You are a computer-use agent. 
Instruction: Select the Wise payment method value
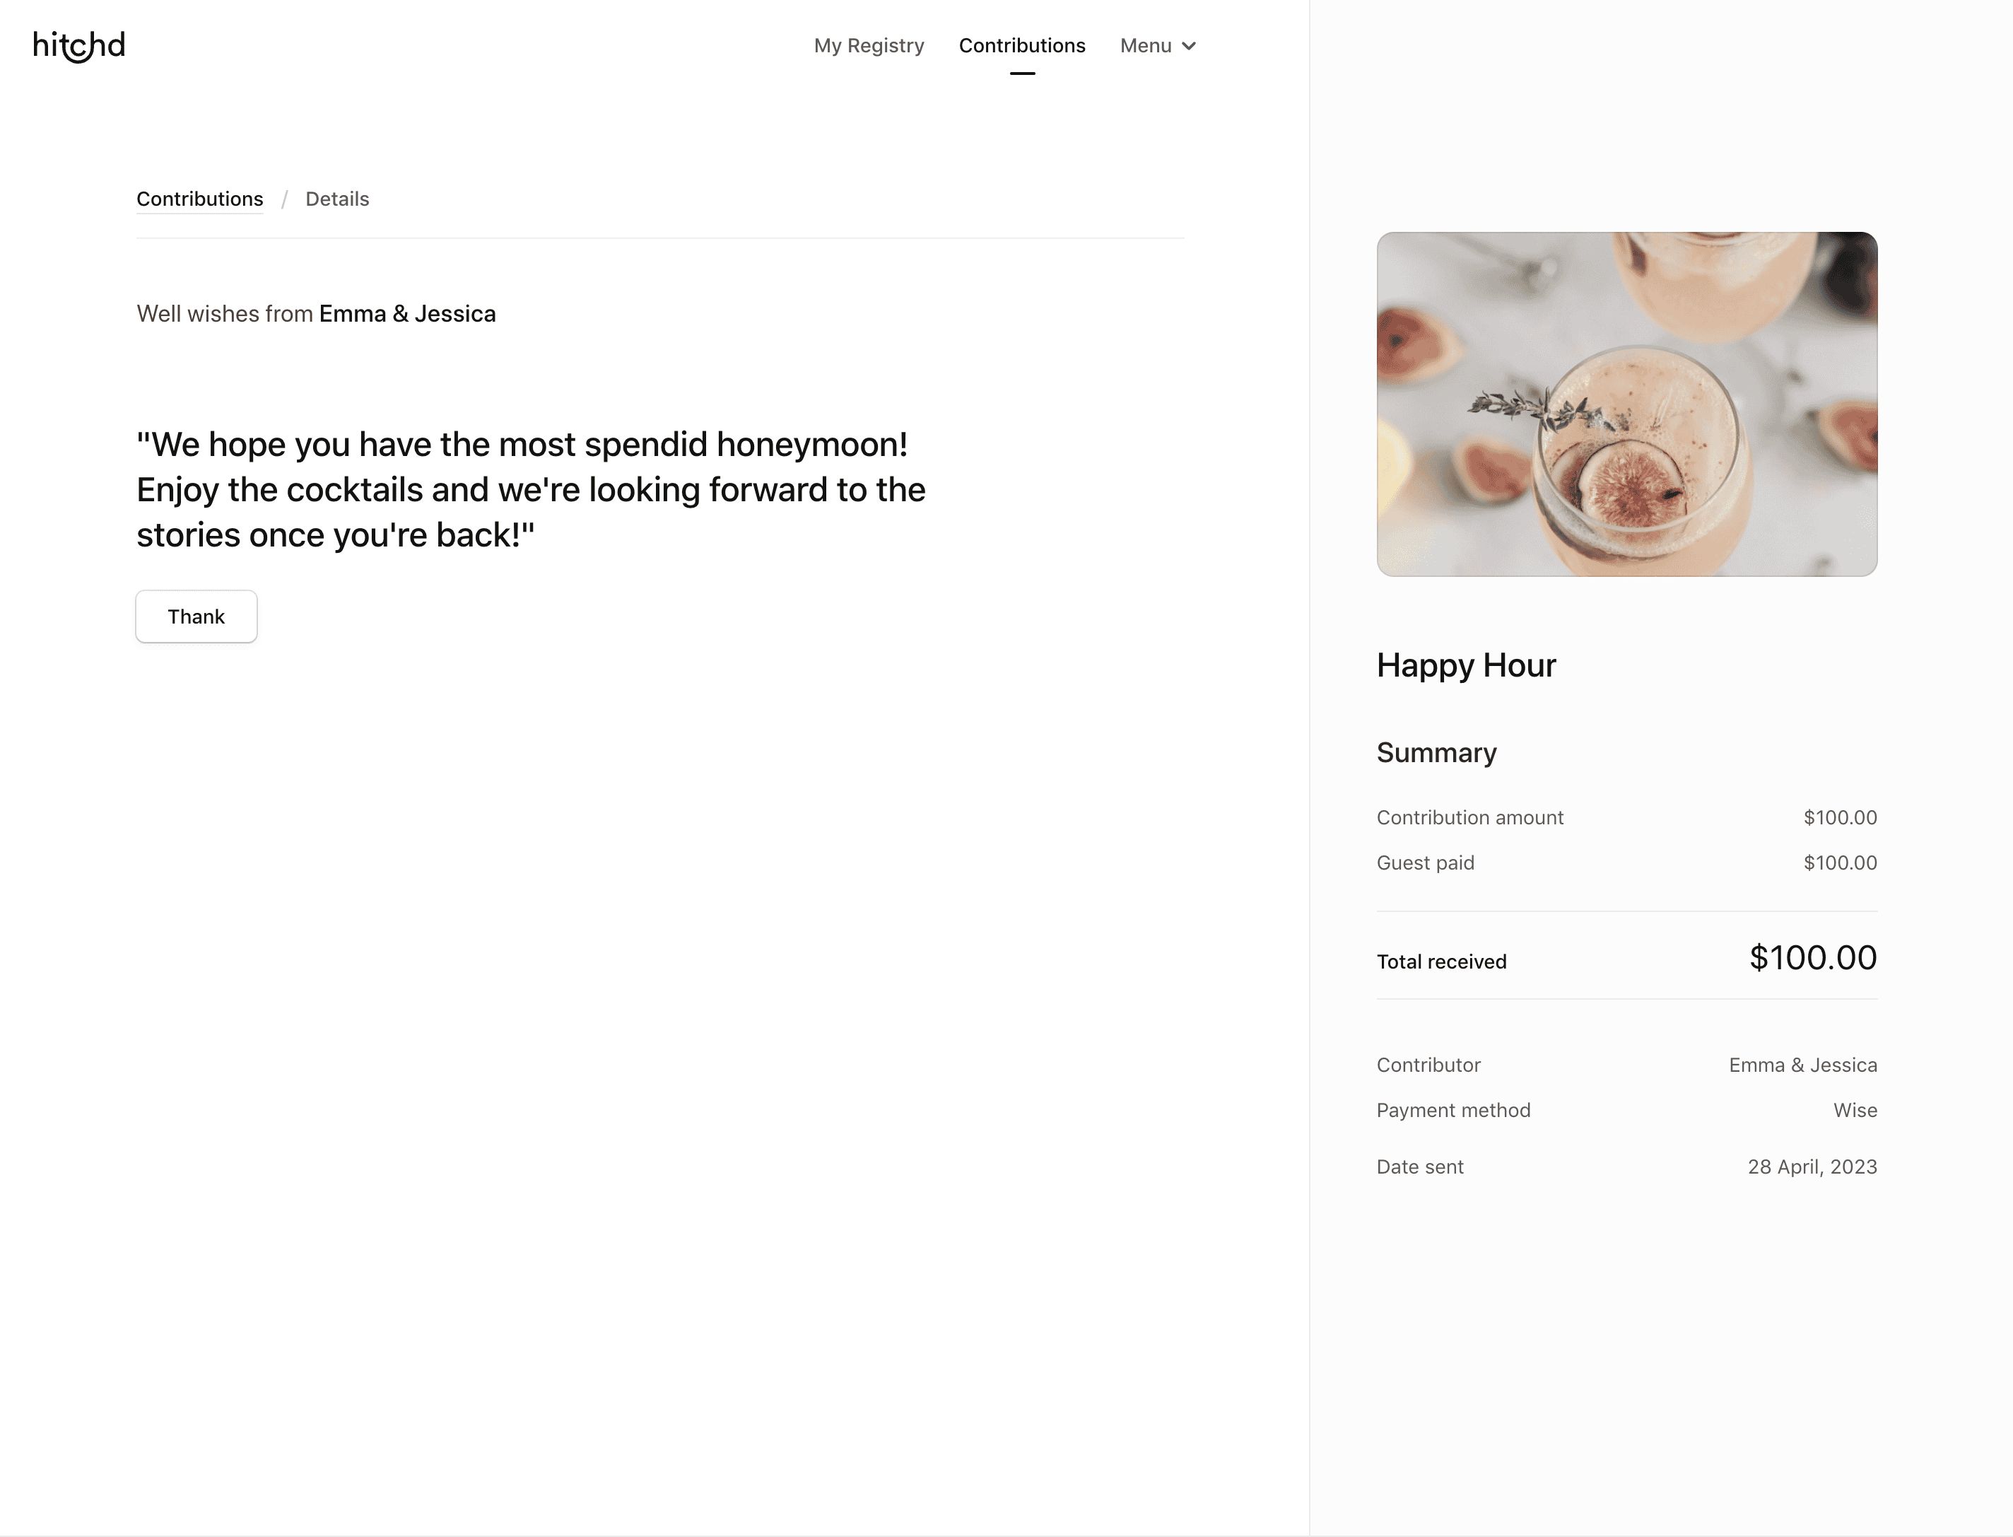(1855, 1110)
